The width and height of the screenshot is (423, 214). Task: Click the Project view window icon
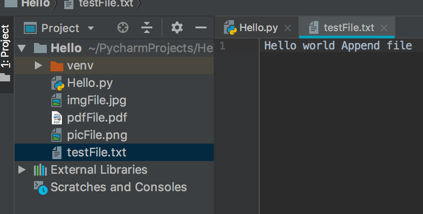click(x=30, y=28)
